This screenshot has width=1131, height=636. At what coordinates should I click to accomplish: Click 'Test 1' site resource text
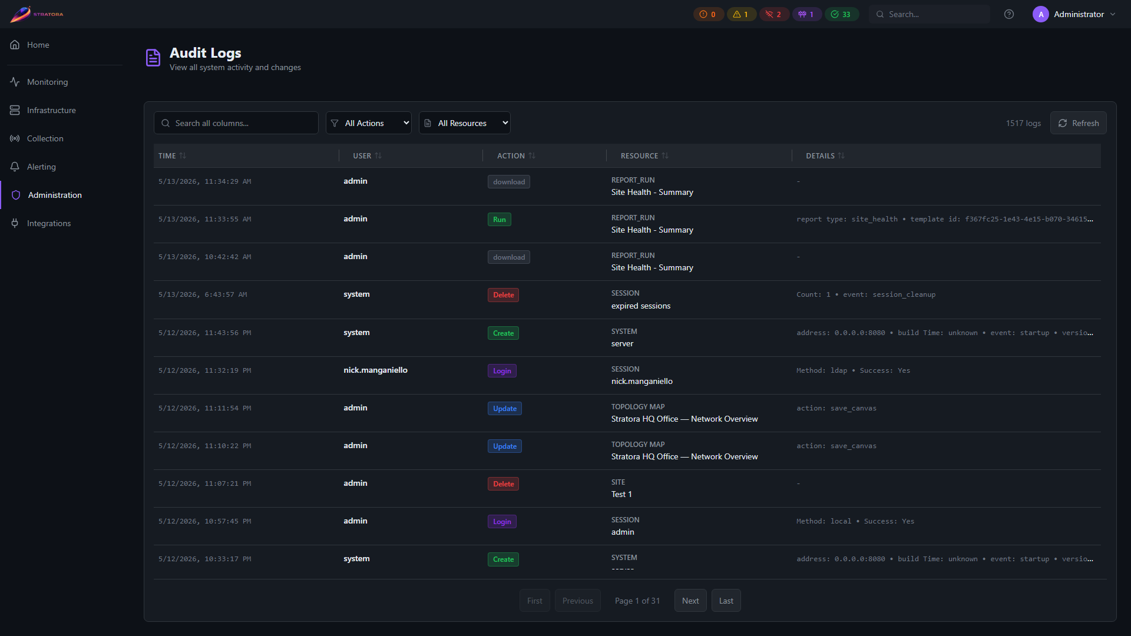click(621, 494)
